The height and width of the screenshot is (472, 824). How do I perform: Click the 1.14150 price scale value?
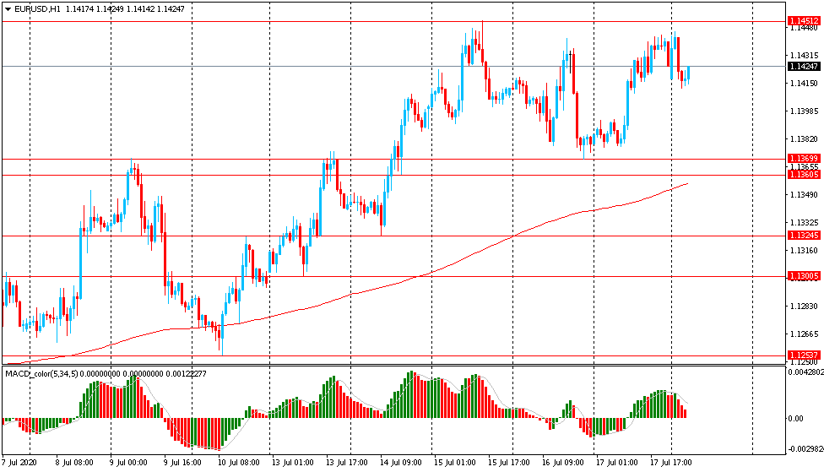pyautogui.click(x=804, y=83)
